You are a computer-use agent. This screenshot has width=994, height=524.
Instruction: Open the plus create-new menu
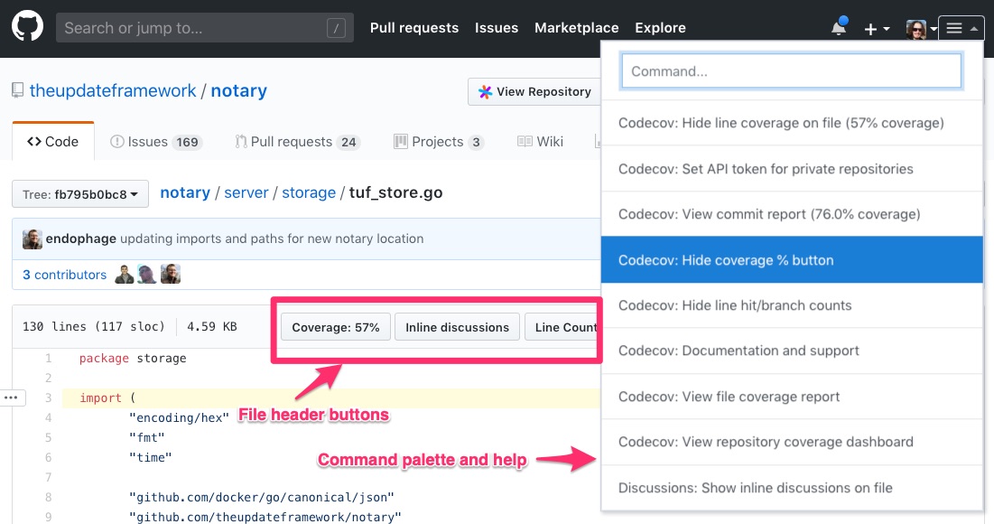(x=877, y=29)
